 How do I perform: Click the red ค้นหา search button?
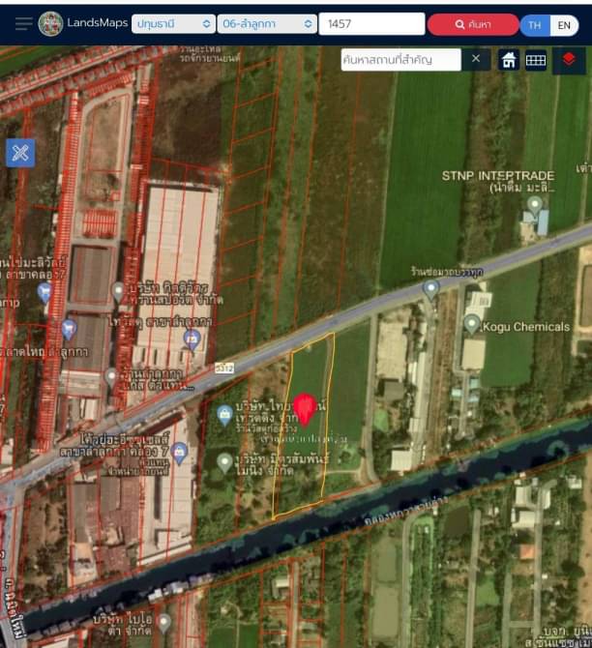point(473,24)
